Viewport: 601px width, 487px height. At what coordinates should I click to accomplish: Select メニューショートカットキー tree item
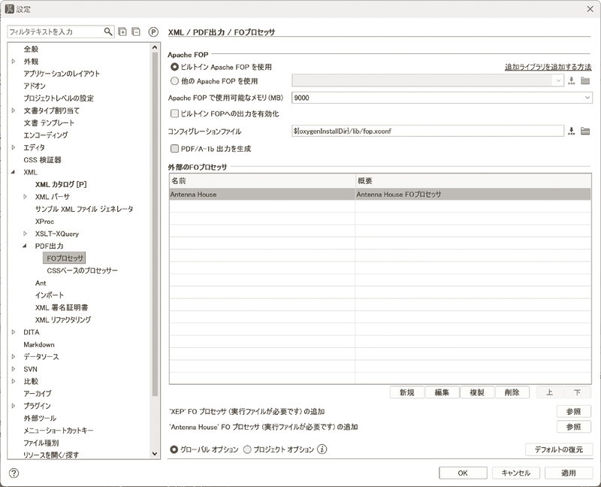(59, 430)
